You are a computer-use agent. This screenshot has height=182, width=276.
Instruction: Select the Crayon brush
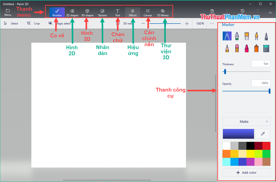pyautogui.click(x=247, y=48)
